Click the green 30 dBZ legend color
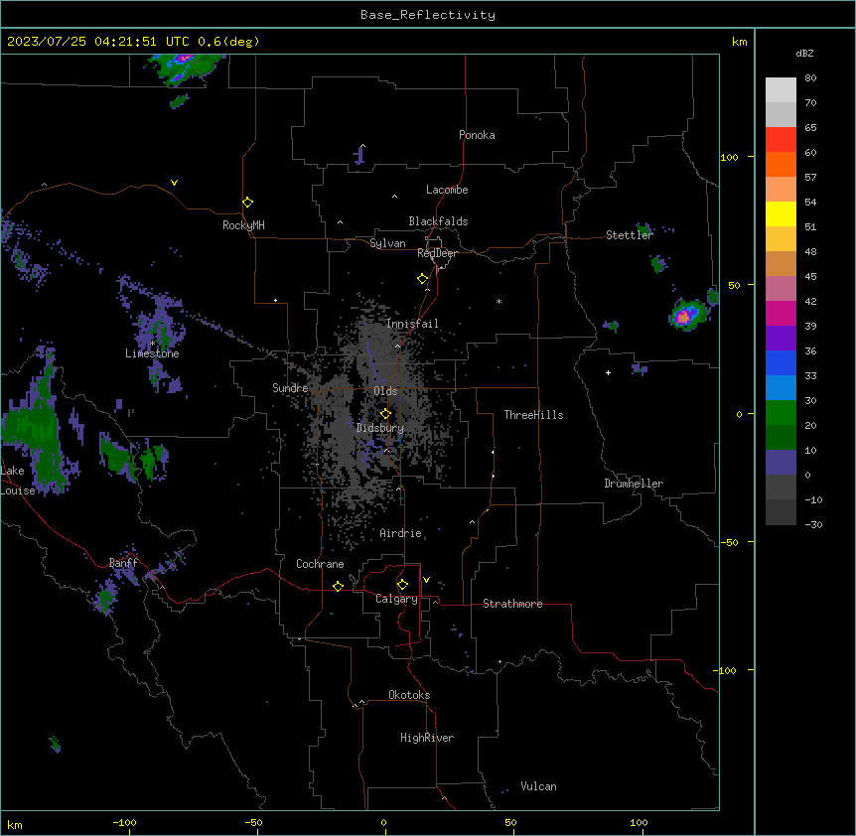 point(781,413)
